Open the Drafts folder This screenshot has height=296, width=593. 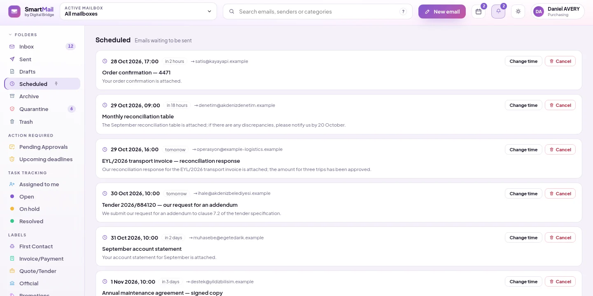point(42,72)
